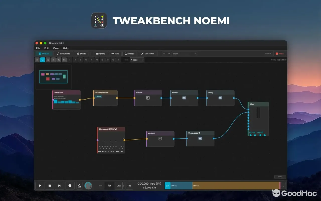Expand the Major scale dropdown
The width and height of the screenshot is (321, 201).
(x=184, y=54)
